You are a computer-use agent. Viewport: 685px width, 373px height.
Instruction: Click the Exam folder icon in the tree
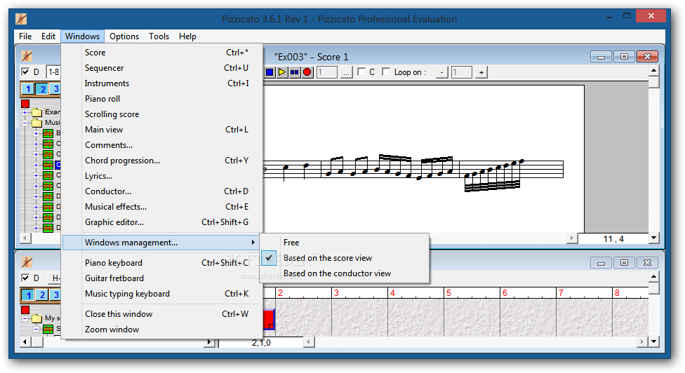(37, 113)
